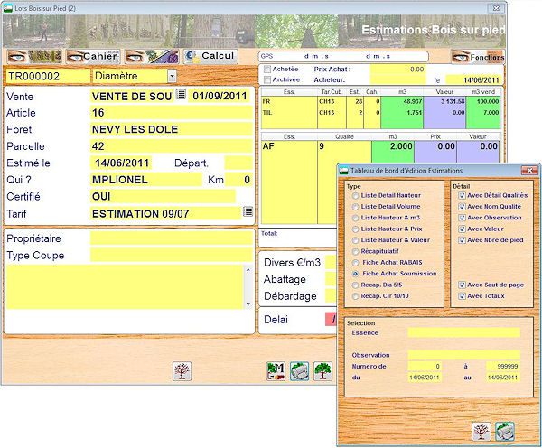Image resolution: width=542 pixels, height=448 pixels.
Task: Select Fiche Achat Soumission radio option
Action: coord(355,274)
